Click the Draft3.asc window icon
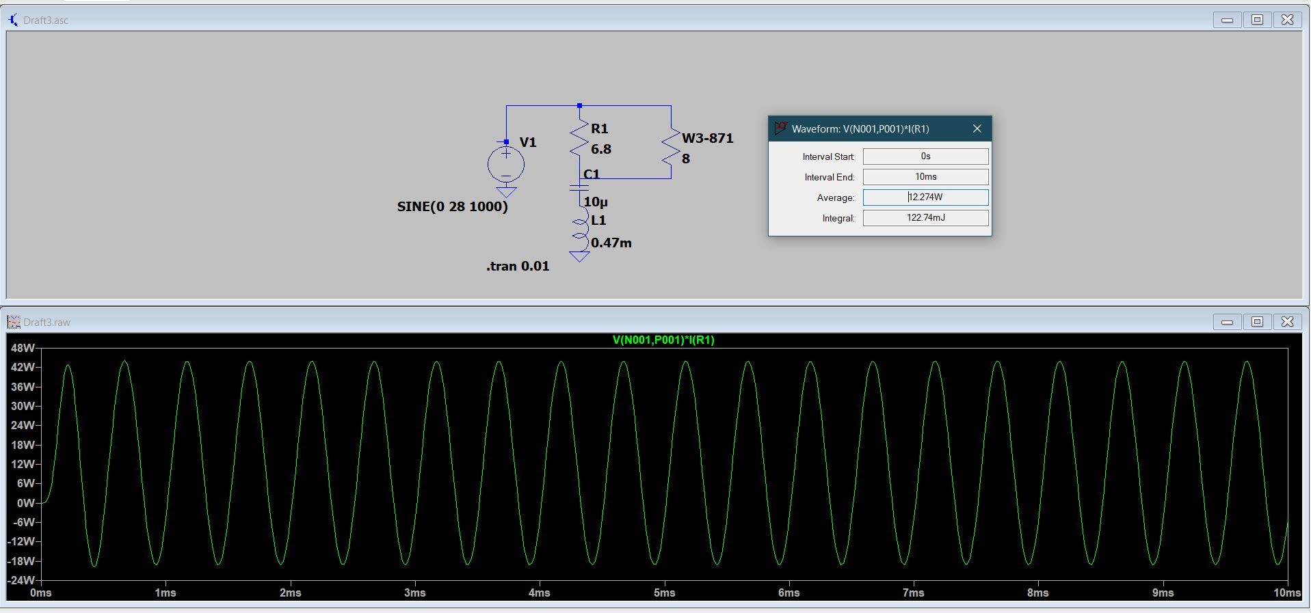This screenshot has height=613, width=1311. click(x=14, y=20)
